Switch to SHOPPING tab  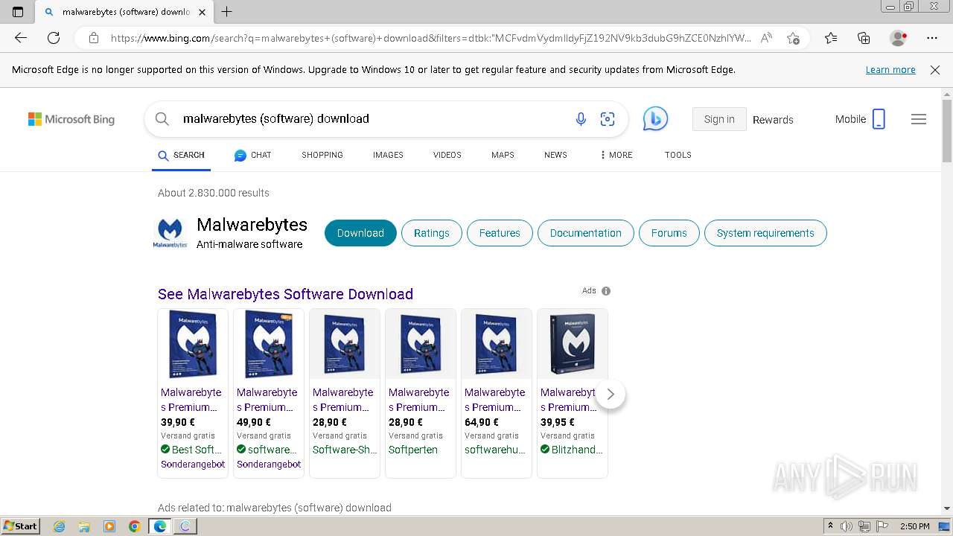322,155
